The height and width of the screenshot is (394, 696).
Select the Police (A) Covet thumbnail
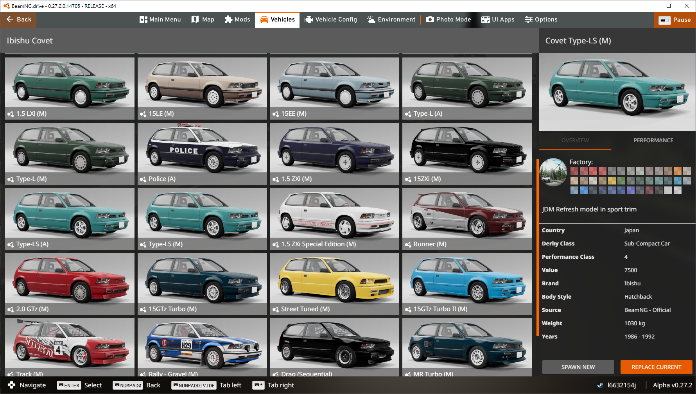coord(202,153)
